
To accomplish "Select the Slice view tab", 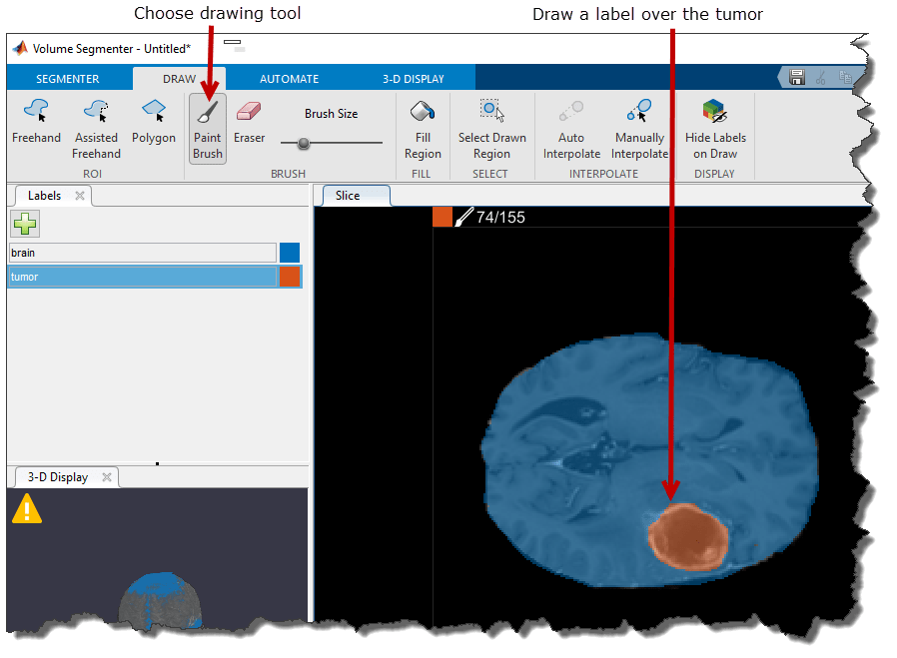I will [x=348, y=196].
